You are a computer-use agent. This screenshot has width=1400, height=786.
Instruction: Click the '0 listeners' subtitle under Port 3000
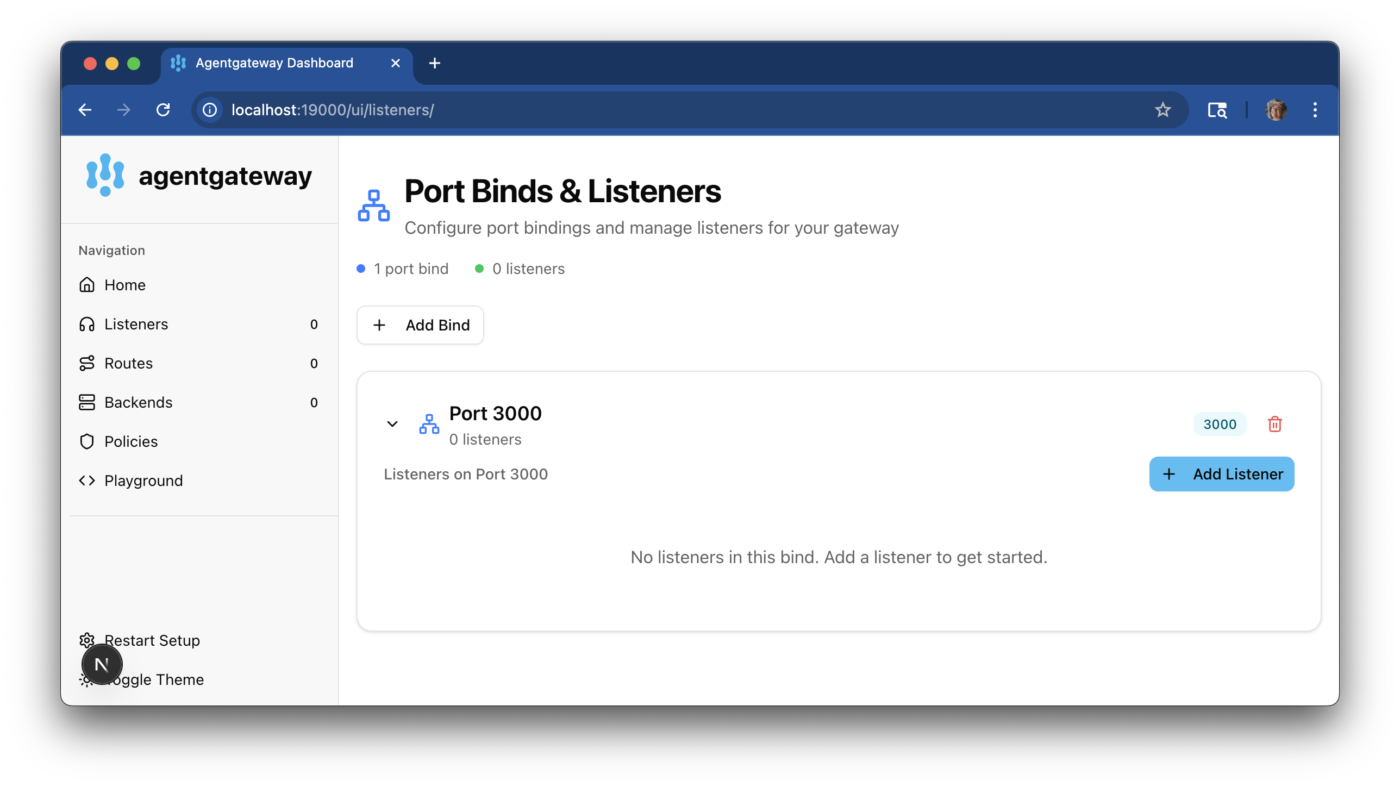coord(485,440)
